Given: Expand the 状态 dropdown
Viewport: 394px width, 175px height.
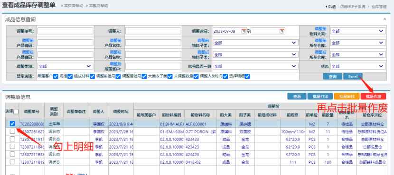Looking at the screenshot, I should (x=358, y=66).
